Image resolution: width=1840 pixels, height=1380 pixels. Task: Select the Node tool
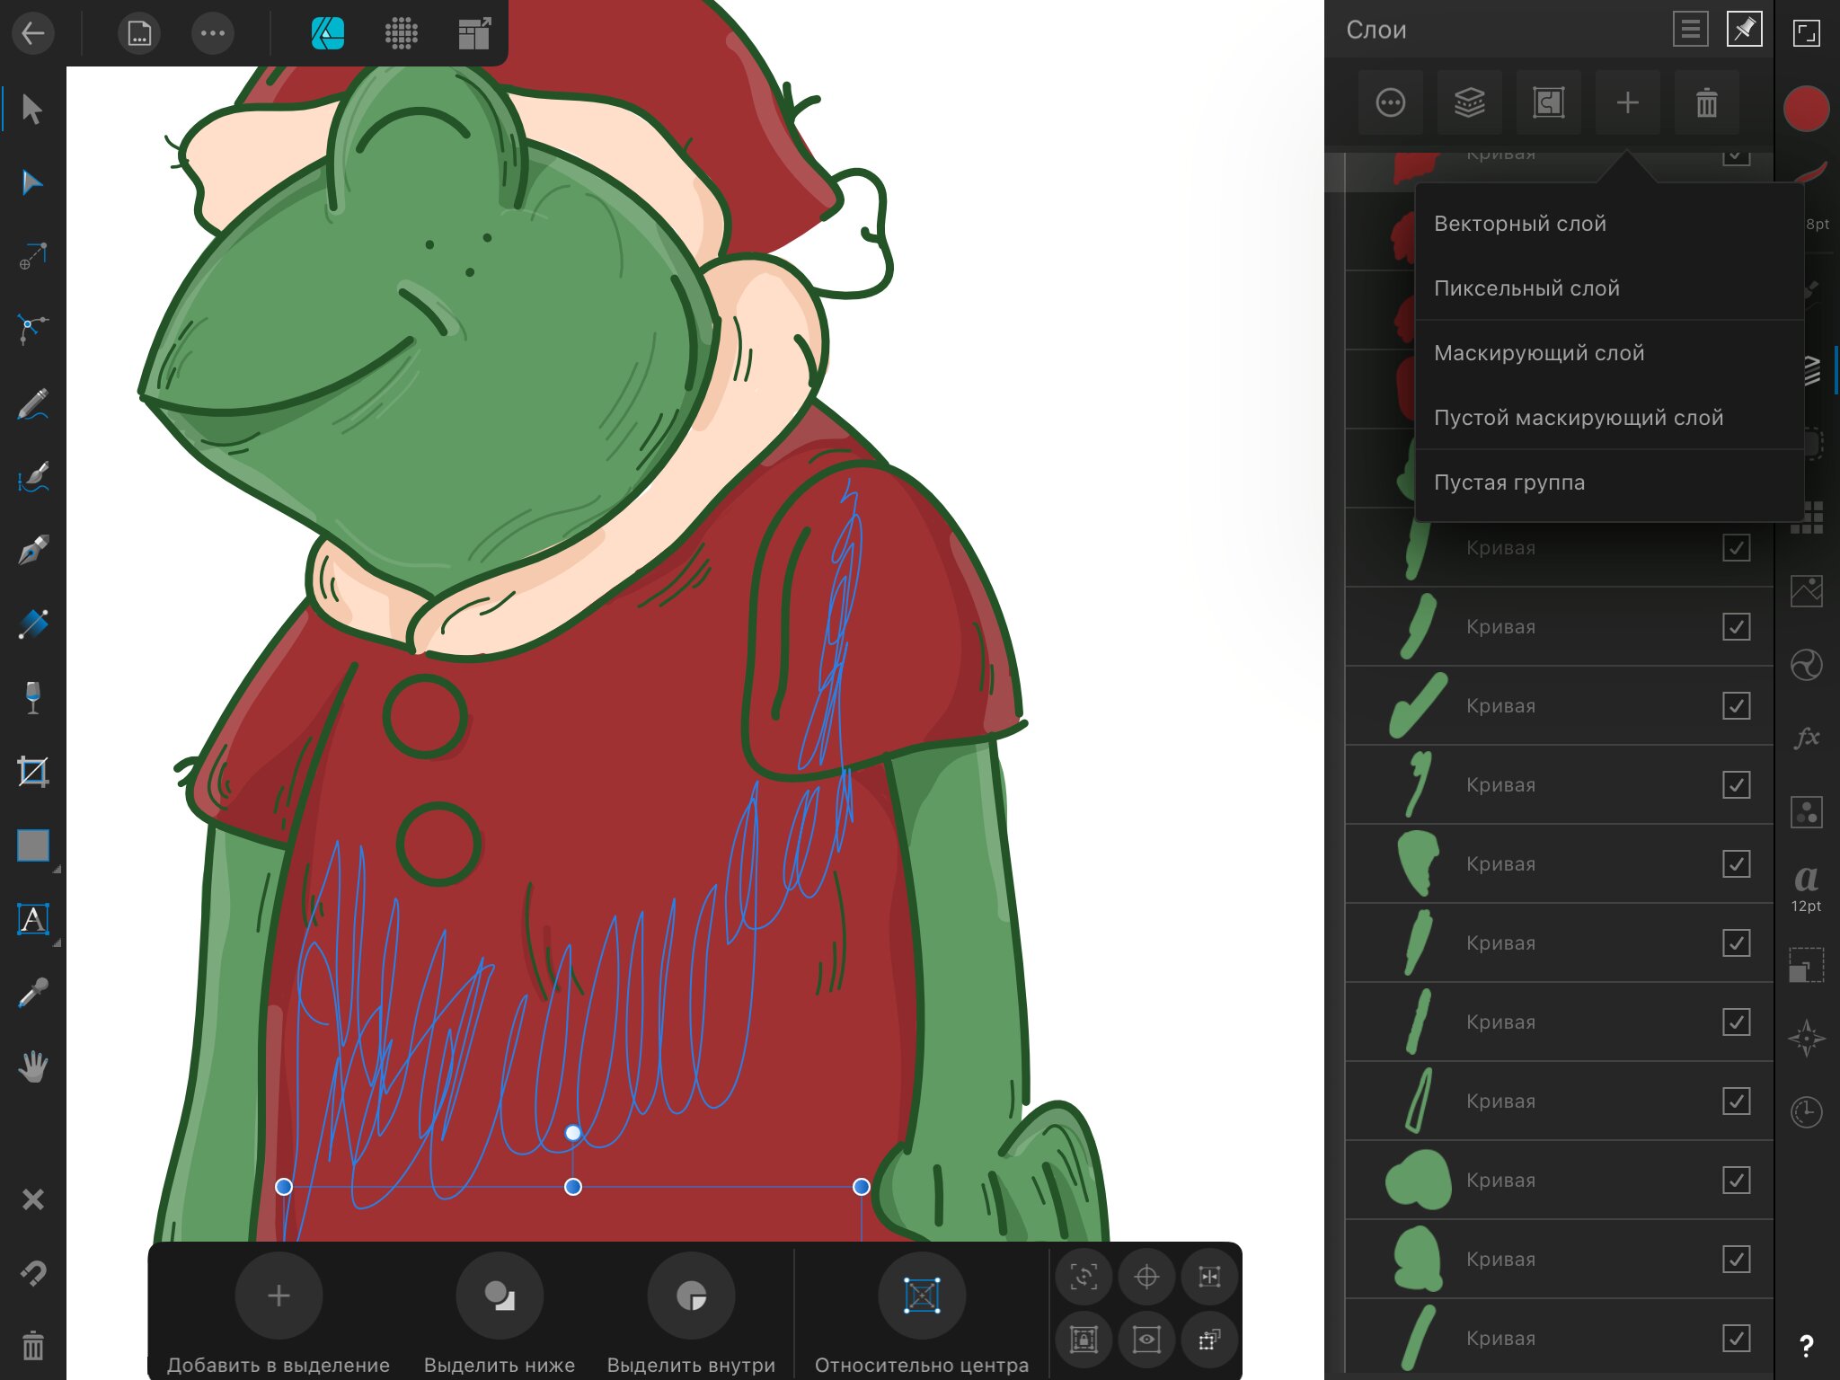coord(33,183)
